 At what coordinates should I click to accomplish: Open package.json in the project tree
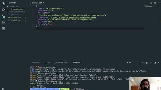click(x=16, y=17)
